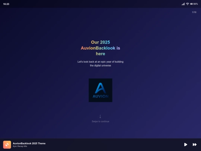The height and width of the screenshot is (151, 201).
Task: Tap the 'Swipe to continue' hint text
Action: [x=100, y=121]
